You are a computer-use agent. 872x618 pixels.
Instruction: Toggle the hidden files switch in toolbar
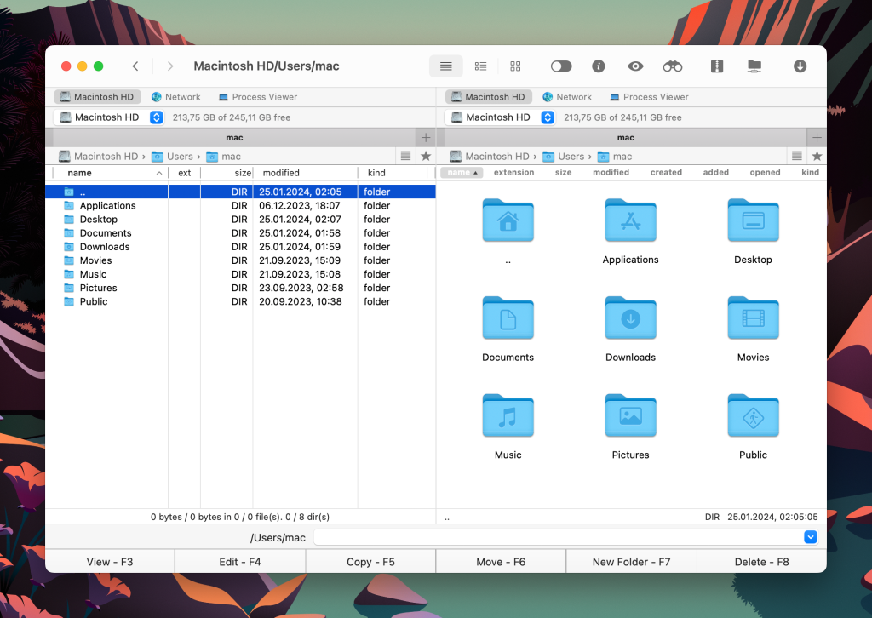pyautogui.click(x=561, y=66)
